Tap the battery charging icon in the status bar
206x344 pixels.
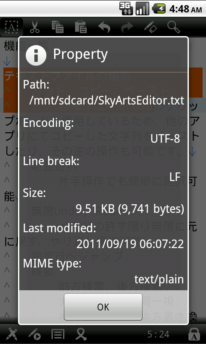point(159,9)
